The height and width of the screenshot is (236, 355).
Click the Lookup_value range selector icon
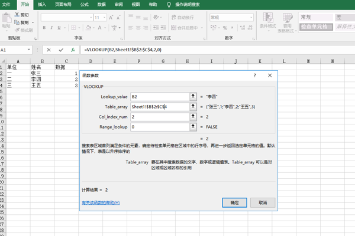(193, 96)
